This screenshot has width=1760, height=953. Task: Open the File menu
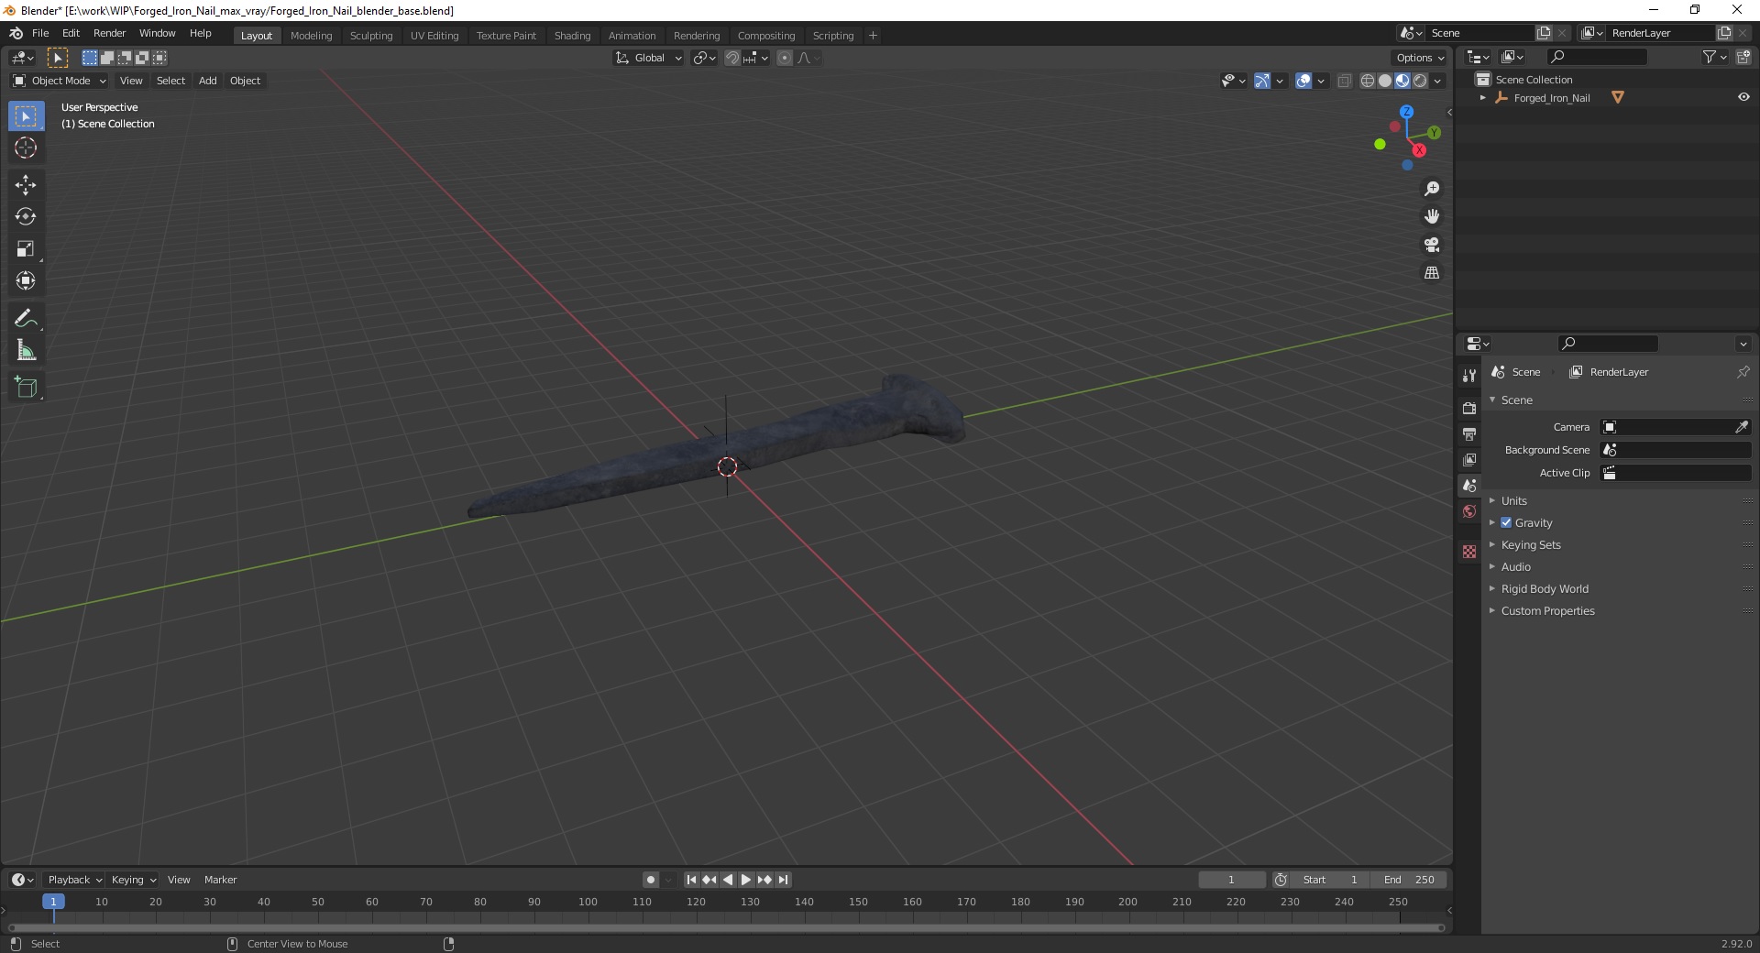click(40, 33)
